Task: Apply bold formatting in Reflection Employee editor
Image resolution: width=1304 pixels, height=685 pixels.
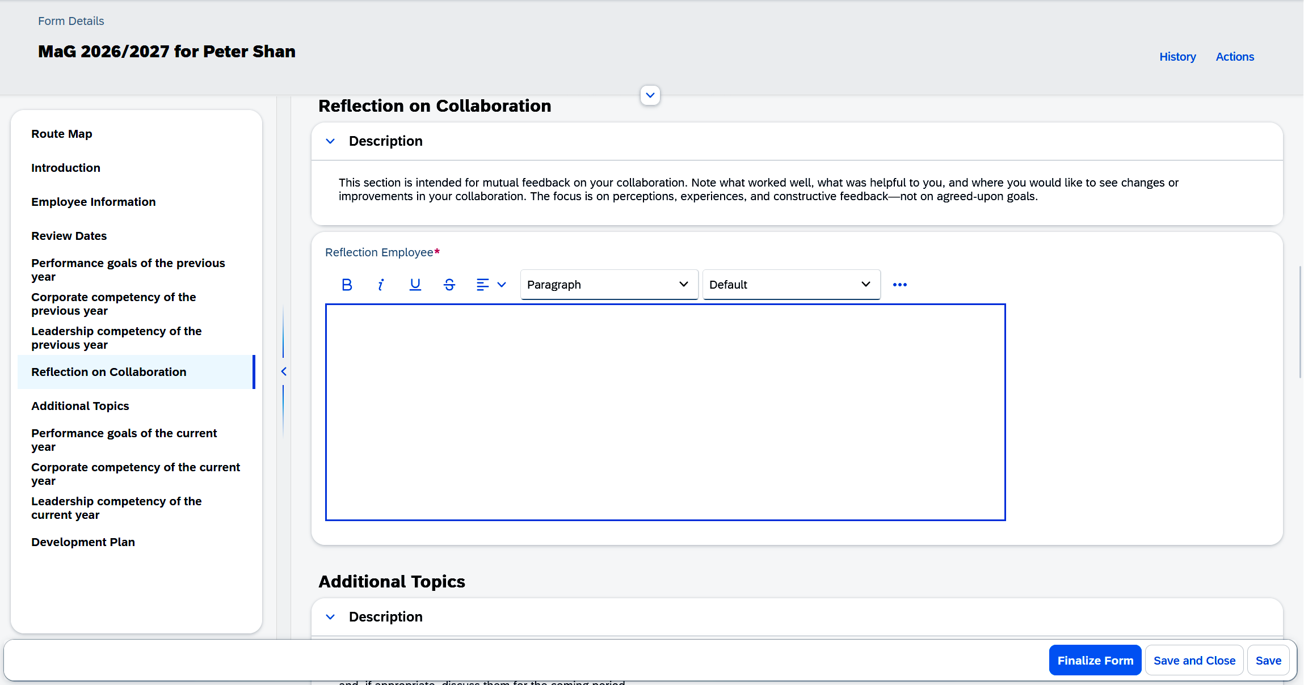Action: pos(347,285)
